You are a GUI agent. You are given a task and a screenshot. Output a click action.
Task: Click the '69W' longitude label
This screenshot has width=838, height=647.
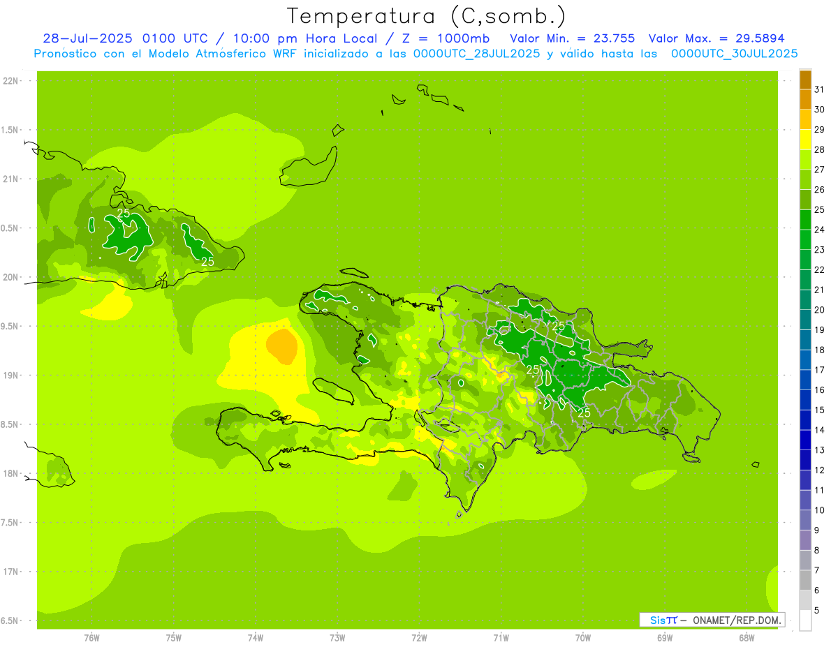pos(665,638)
